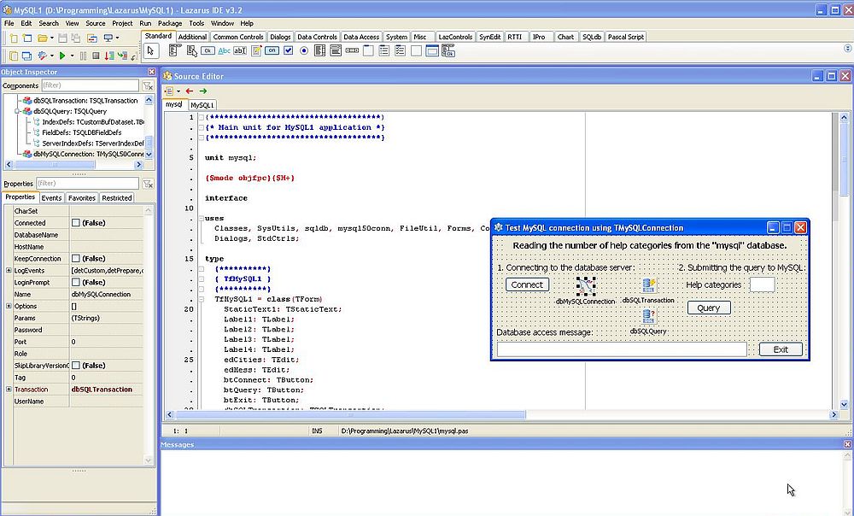Select dbMySQLConnection component icon on form
854x516 pixels.
[586, 285]
